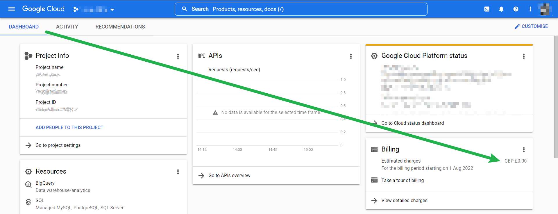Switch to the Activity tab

click(x=67, y=27)
